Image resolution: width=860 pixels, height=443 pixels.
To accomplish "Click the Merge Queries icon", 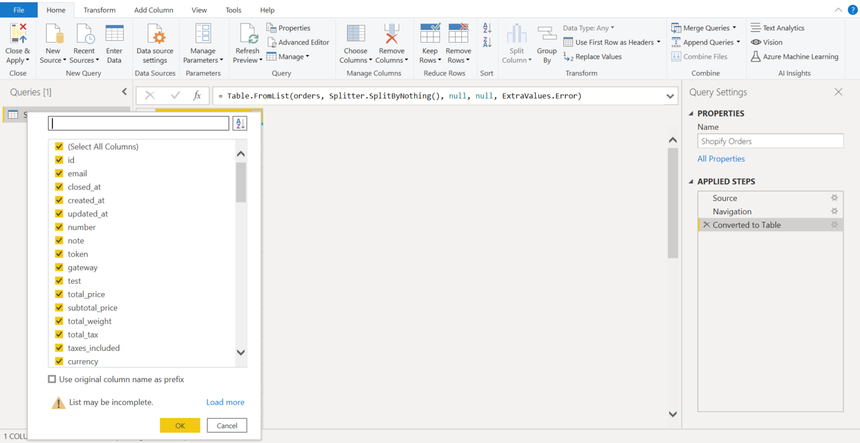I will click(x=676, y=27).
